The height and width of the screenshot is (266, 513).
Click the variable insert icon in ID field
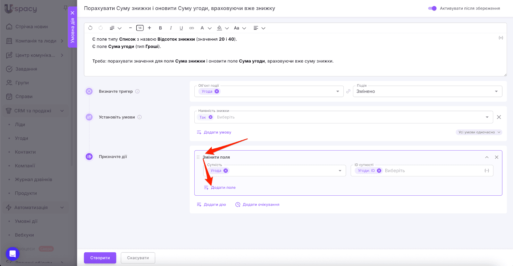(x=487, y=171)
